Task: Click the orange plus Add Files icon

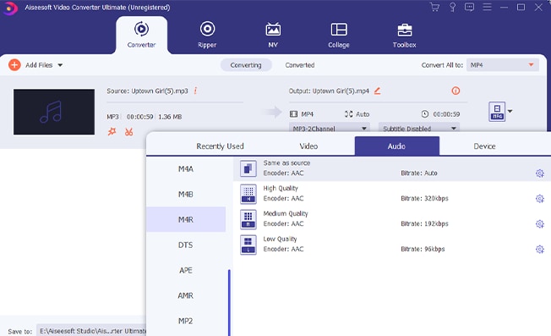Action: [14, 64]
